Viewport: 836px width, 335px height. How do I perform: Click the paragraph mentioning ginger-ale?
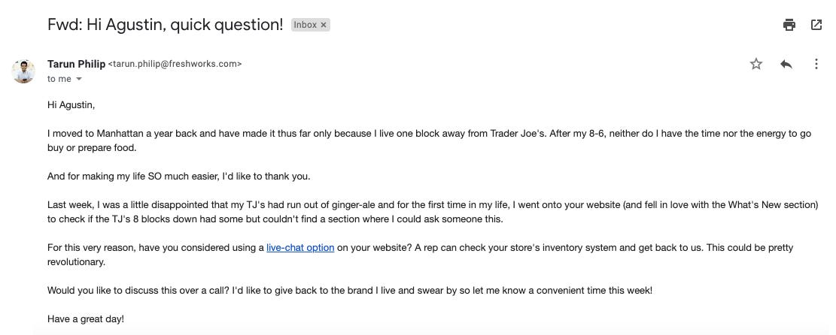pyautogui.click(x=433, y=212)
